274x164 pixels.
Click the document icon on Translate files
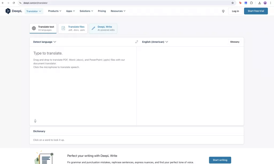(63, 28)
